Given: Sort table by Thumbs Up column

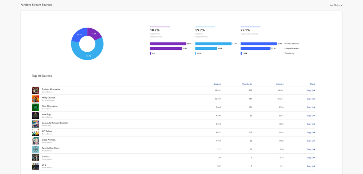Looking at the screenshot, I should (x=247, y=84).
